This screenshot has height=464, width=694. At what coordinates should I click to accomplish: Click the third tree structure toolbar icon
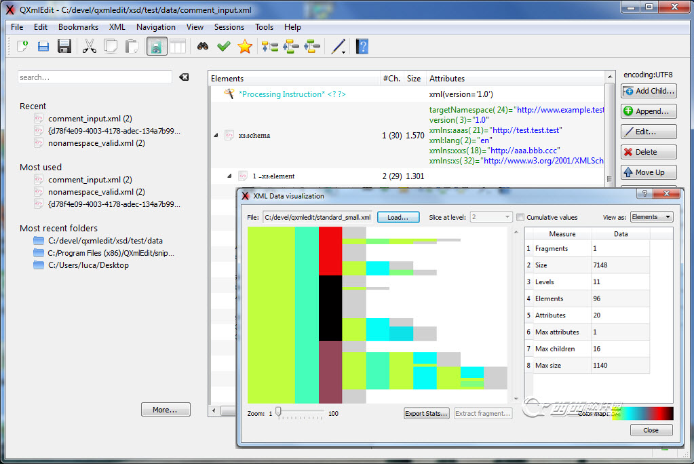pyautogui.click(x=312, y=46)
